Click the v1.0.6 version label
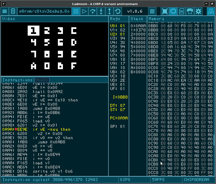 coord(135,11)
